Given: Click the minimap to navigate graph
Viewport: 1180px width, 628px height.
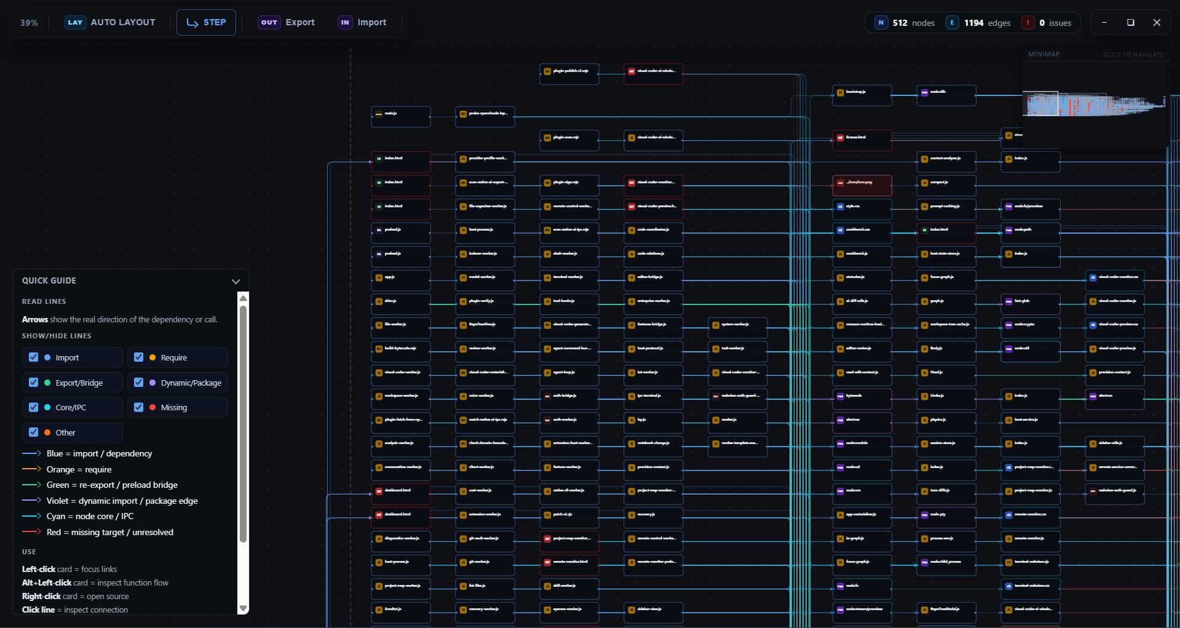Looking at the screenshot, I should pyautogui.click(x=1095, y=103).
